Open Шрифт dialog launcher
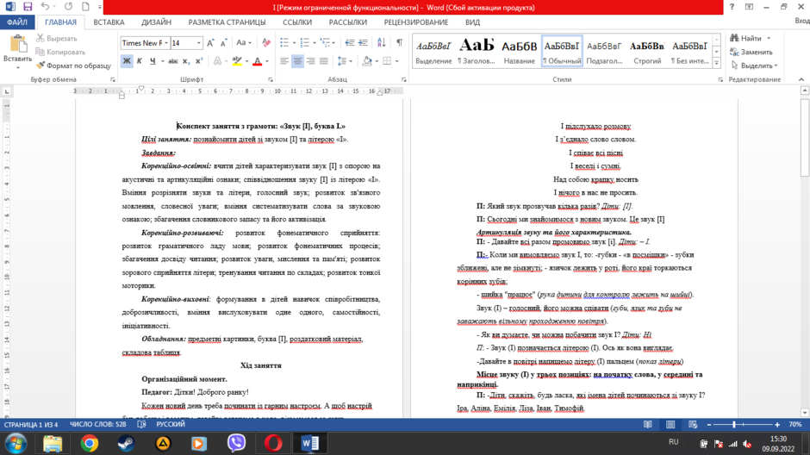The width and height of the screenshot is (810, 455). [x=271, y=80]
